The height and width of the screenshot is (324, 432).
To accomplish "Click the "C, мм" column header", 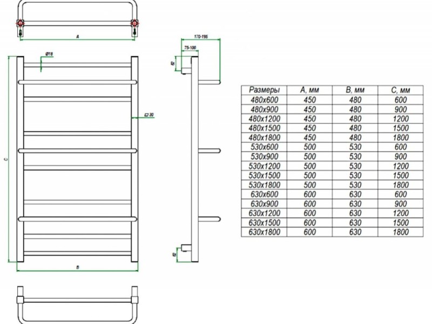I will click(400, 90).
